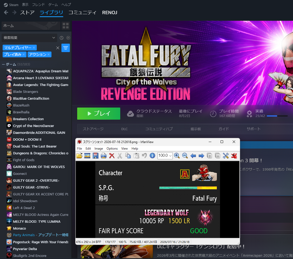
Task: Switch the library to grid view icon
Action: point(66,26)
